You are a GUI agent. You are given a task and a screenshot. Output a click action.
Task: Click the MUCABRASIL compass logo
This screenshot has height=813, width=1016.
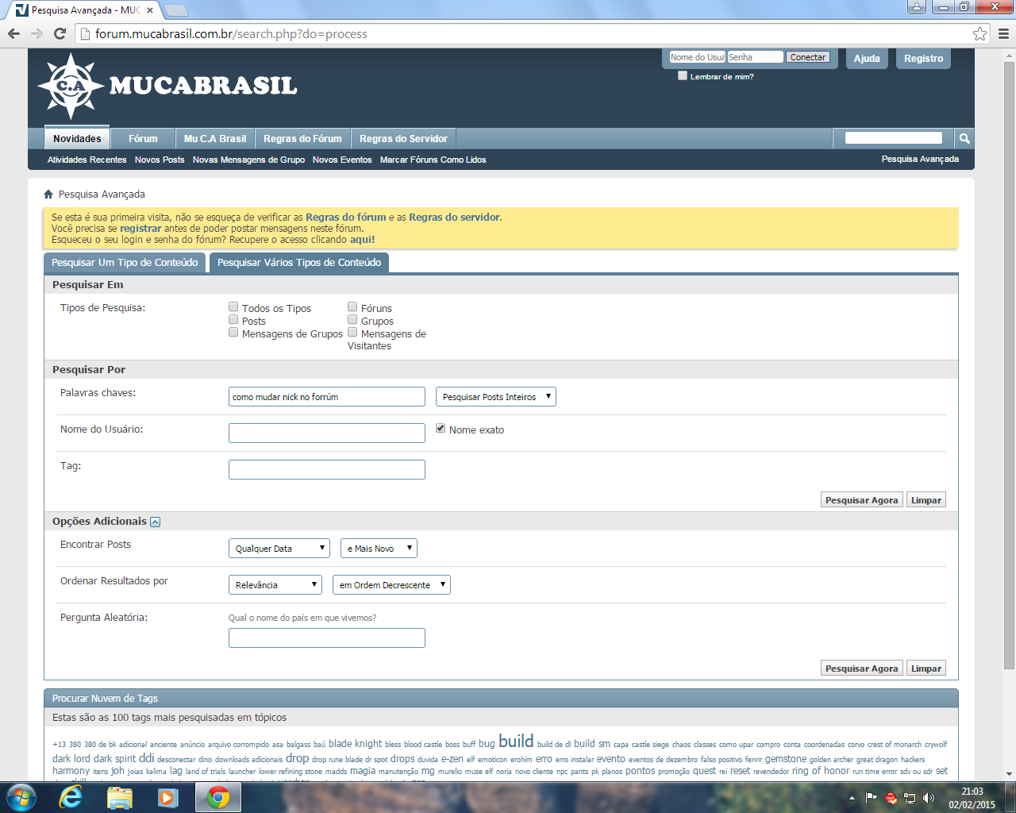click(x=70, y=86)
